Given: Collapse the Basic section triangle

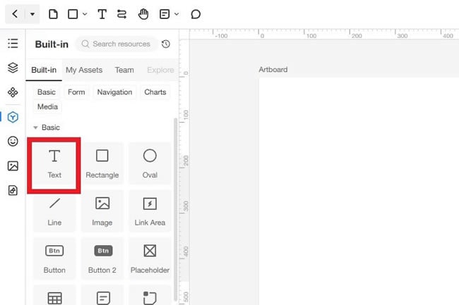Looking at the screenshot, I should click(35, 127).
